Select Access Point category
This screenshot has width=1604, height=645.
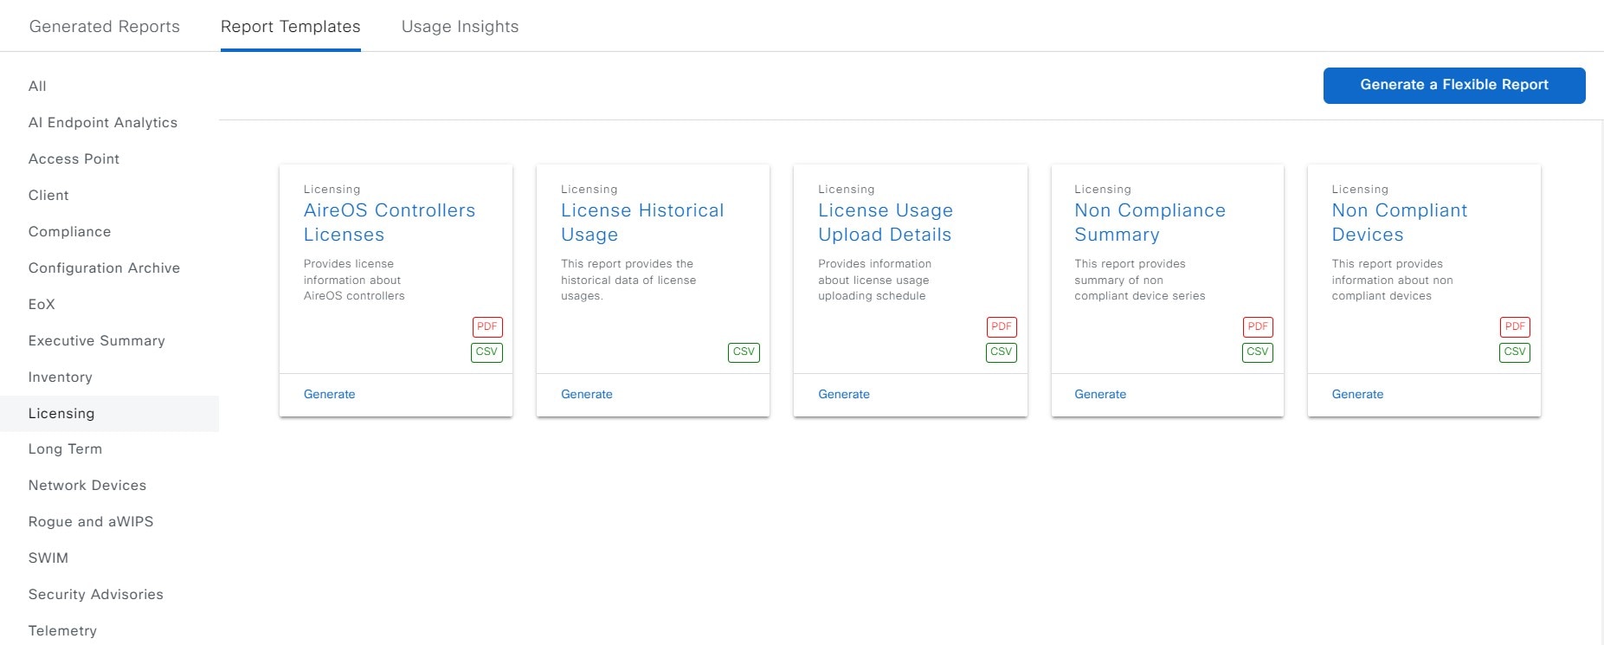tap(74, 159)
